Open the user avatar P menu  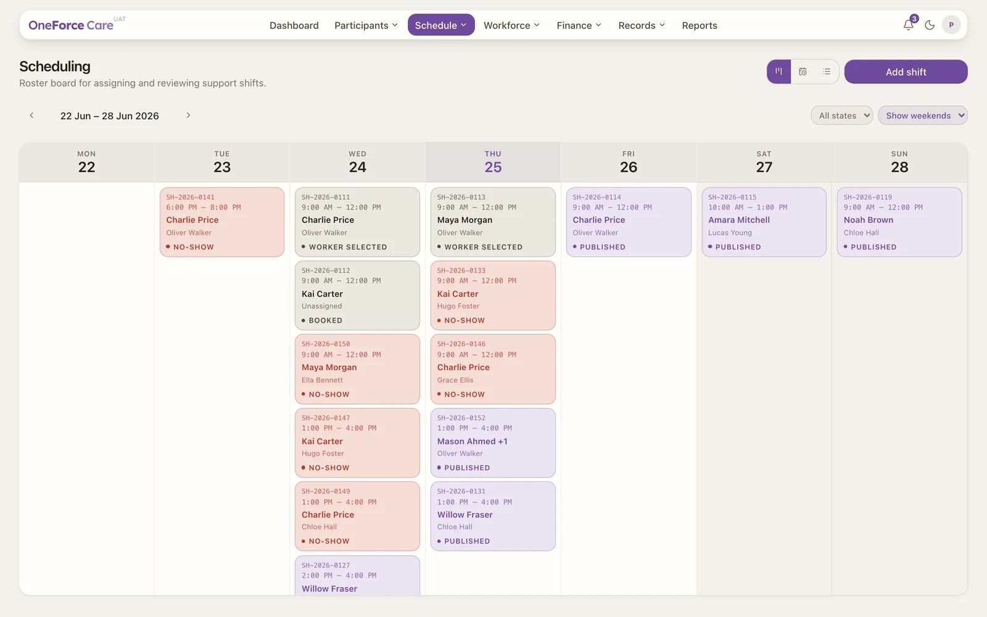pos(951,25)
